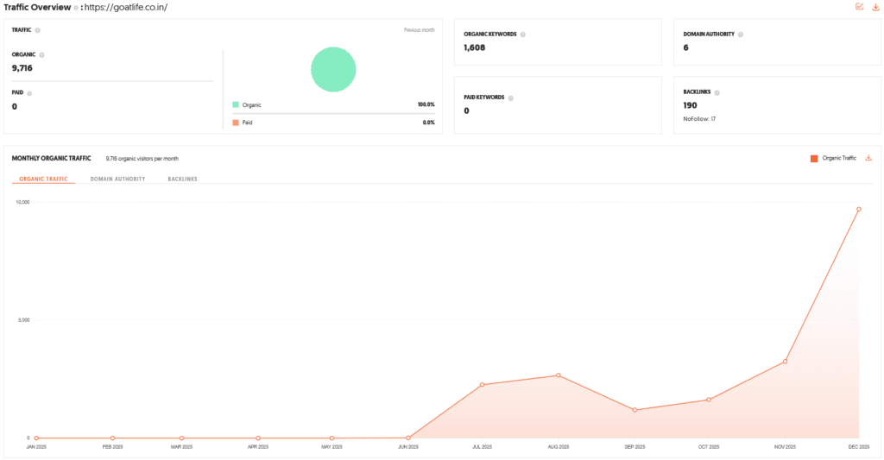Screen dimensions: 884x460
Task: Click the NOV 2025 data point
Action: point(785,362)
